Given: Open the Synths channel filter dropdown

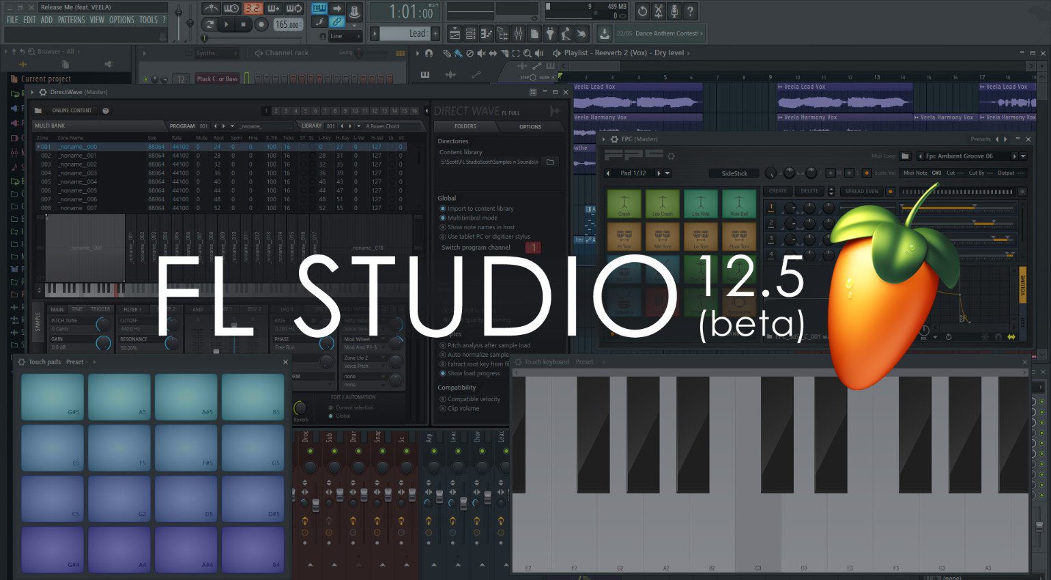Looking at the screenshot, I should (216, 53).
